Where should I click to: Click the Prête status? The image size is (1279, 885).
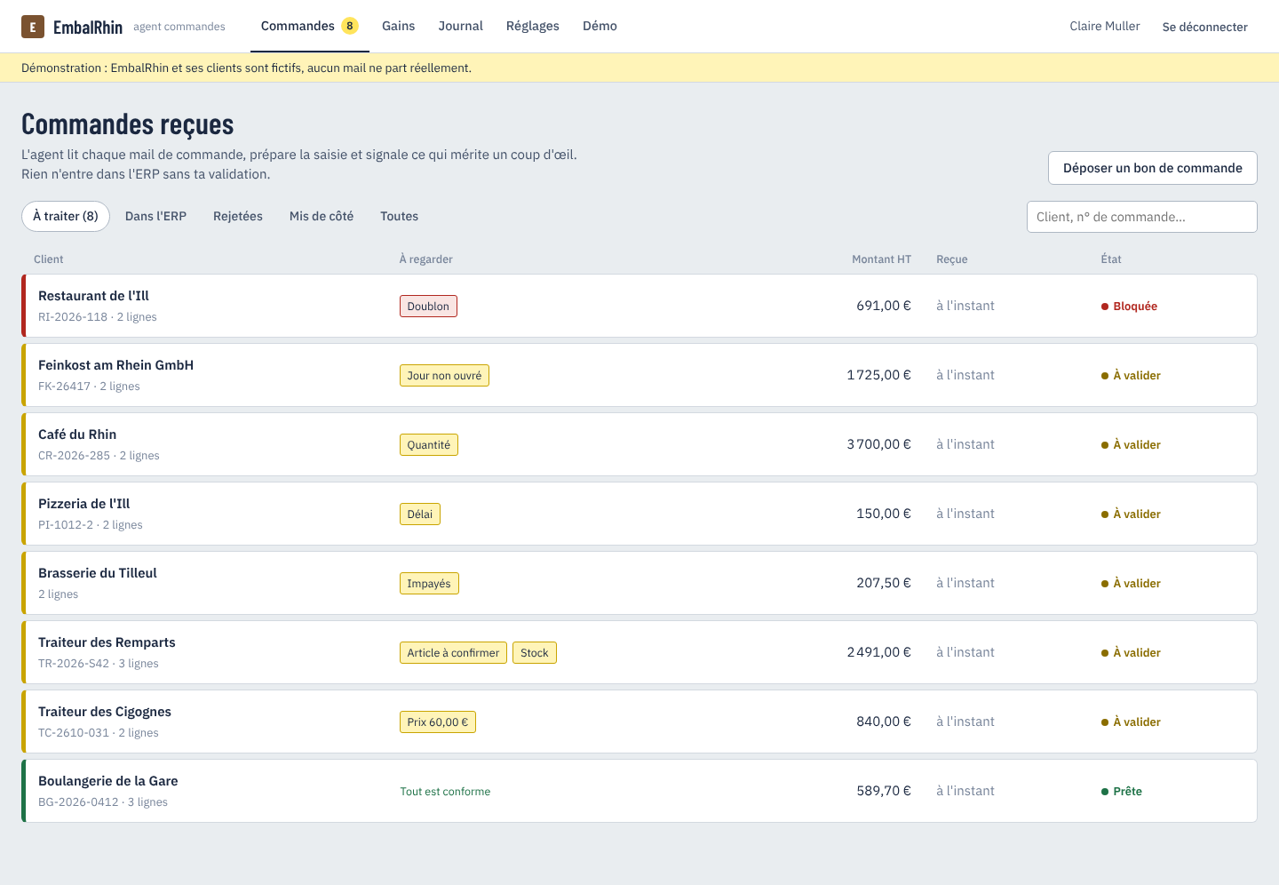[x=1122, y=792]
